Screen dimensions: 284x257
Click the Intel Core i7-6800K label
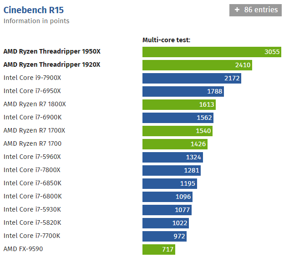coord(32,196)
